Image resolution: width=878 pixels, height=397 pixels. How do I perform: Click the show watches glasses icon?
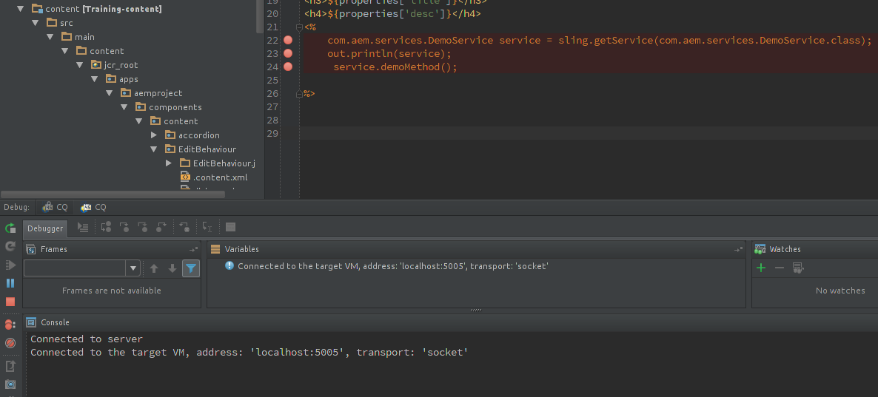798,268
